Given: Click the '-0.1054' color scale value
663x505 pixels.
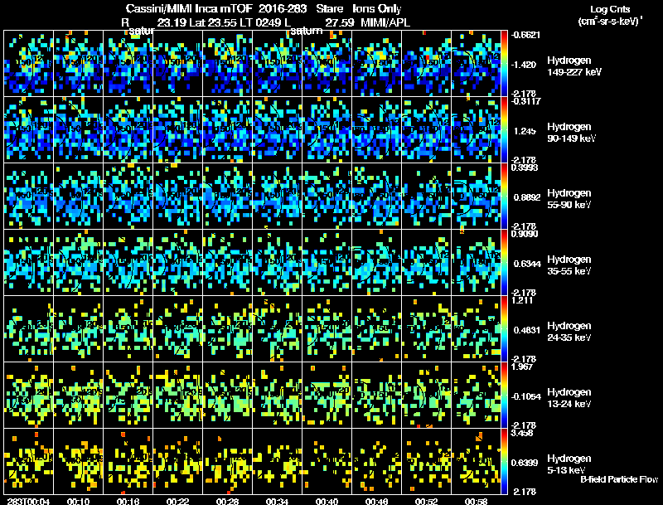Looking at the screenshot, I should pyautogui.click(x=525, y=396).
